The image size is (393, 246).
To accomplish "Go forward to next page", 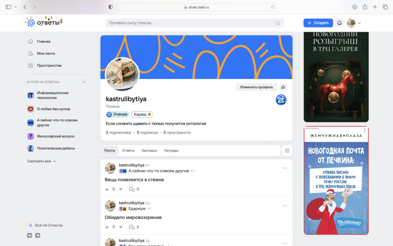I will click(34, 7).
